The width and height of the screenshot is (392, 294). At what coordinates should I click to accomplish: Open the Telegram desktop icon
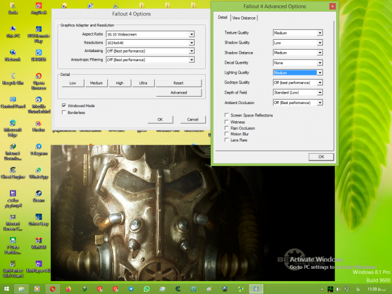[38, 149]
